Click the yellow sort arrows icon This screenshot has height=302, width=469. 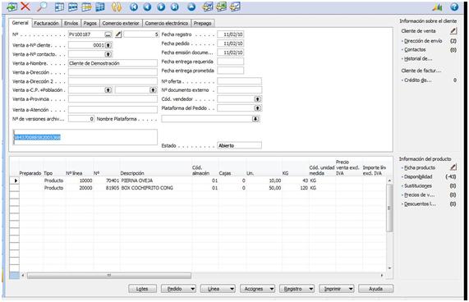point(117,7)
